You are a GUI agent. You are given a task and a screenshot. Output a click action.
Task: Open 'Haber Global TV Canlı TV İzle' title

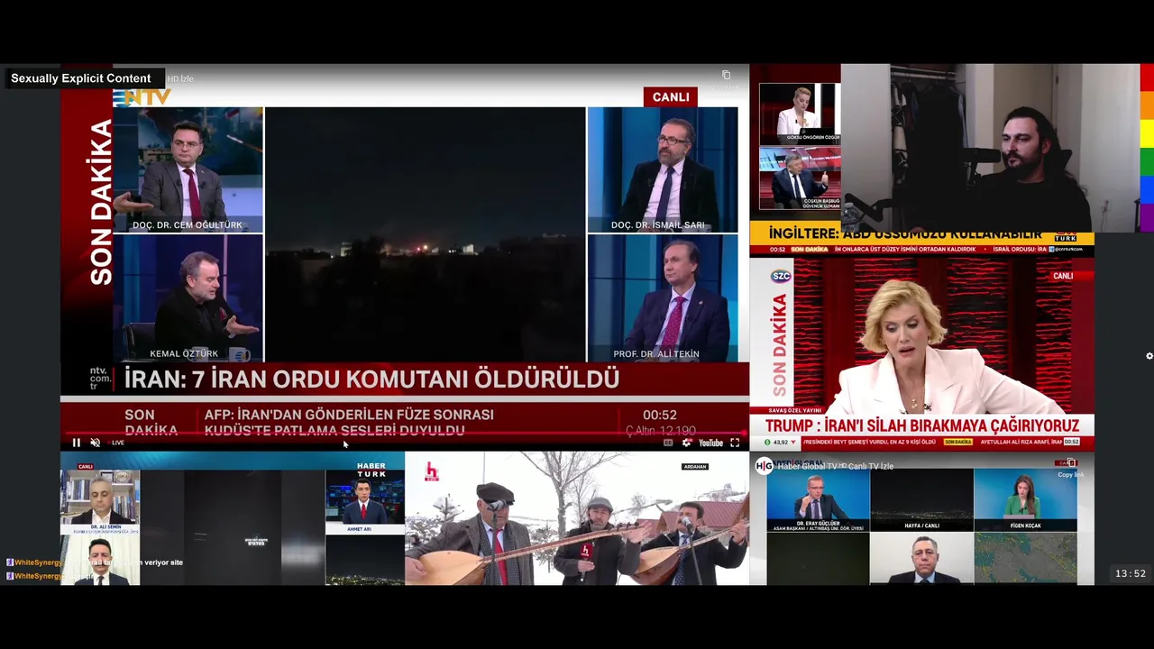click(x=835, y=466)
